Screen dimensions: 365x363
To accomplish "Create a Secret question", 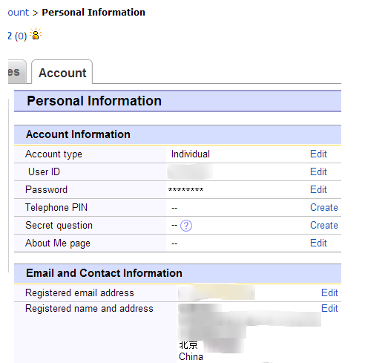I will pos(324,225).
